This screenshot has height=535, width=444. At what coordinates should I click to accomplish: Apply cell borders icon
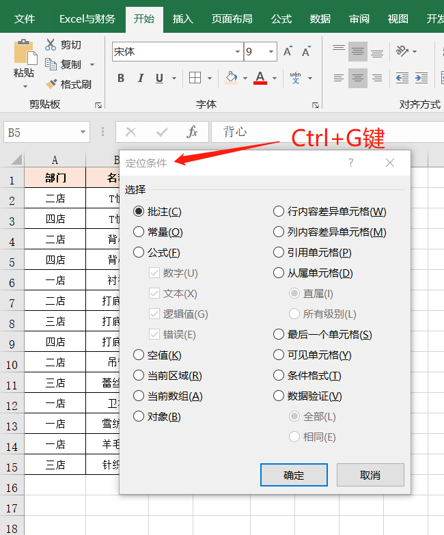click(195, 78)
